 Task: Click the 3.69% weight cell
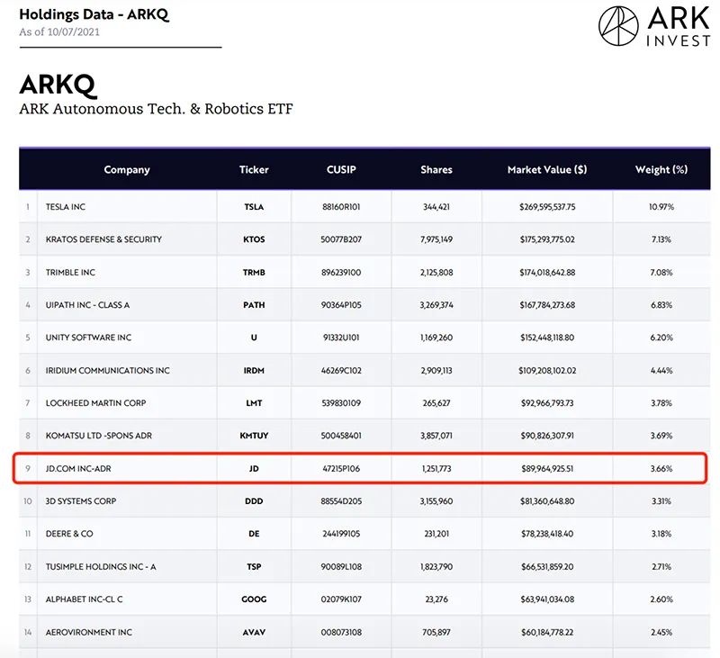click(x=661, y=436)
